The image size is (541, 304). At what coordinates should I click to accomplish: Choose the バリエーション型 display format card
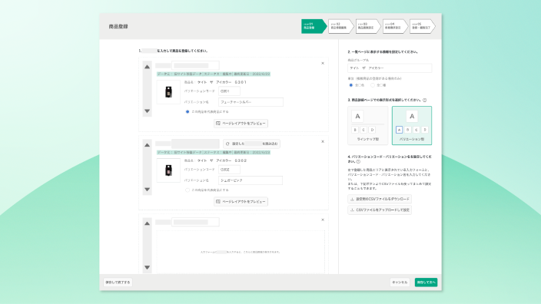pos(412,125)
